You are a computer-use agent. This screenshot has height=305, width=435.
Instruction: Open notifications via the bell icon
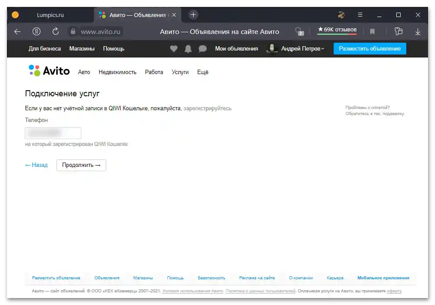pyautogui.click(x=188, y=49)
